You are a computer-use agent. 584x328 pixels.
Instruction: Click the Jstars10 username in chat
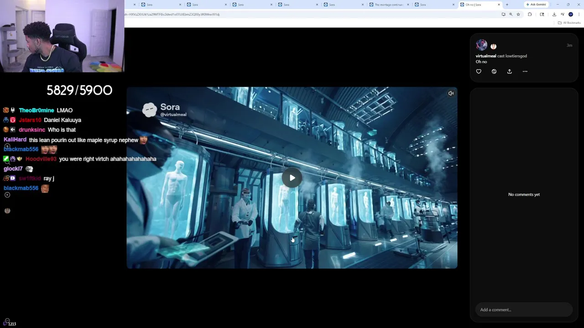tap(30, 120)
